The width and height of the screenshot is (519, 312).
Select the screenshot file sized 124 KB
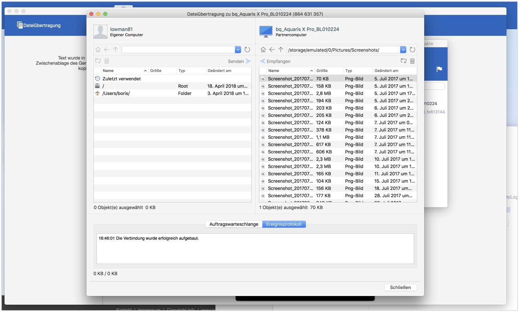tap(338, 122)
